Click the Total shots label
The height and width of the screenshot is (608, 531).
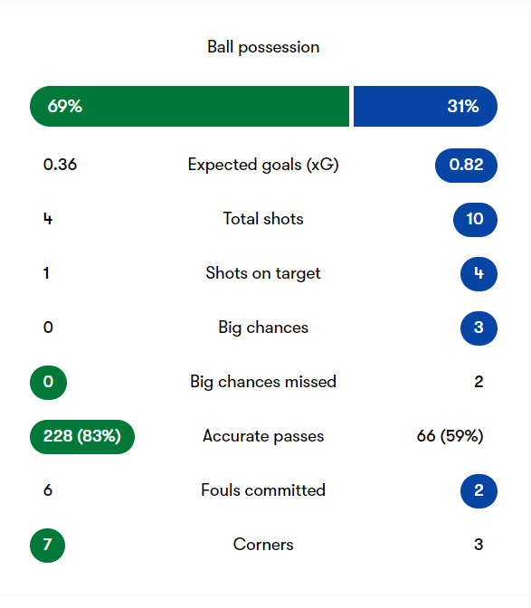coord(263,219)
